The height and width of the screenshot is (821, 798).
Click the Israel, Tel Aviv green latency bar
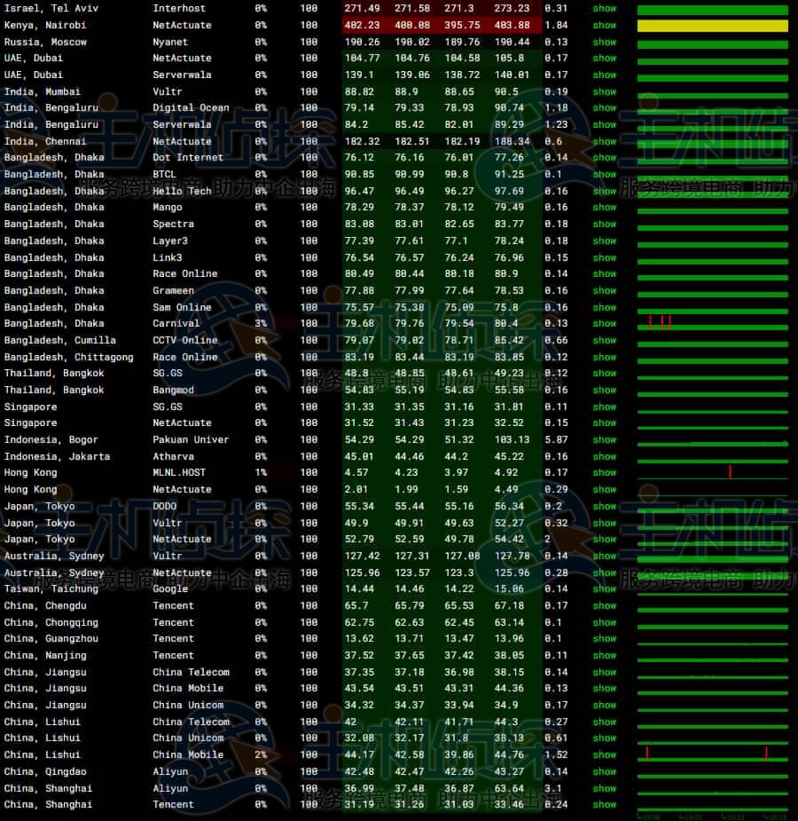click(x=712, y=10)
